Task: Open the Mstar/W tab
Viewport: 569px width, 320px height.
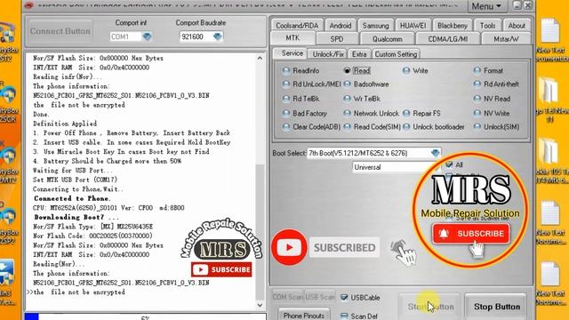Action: [x=506, y=39]
